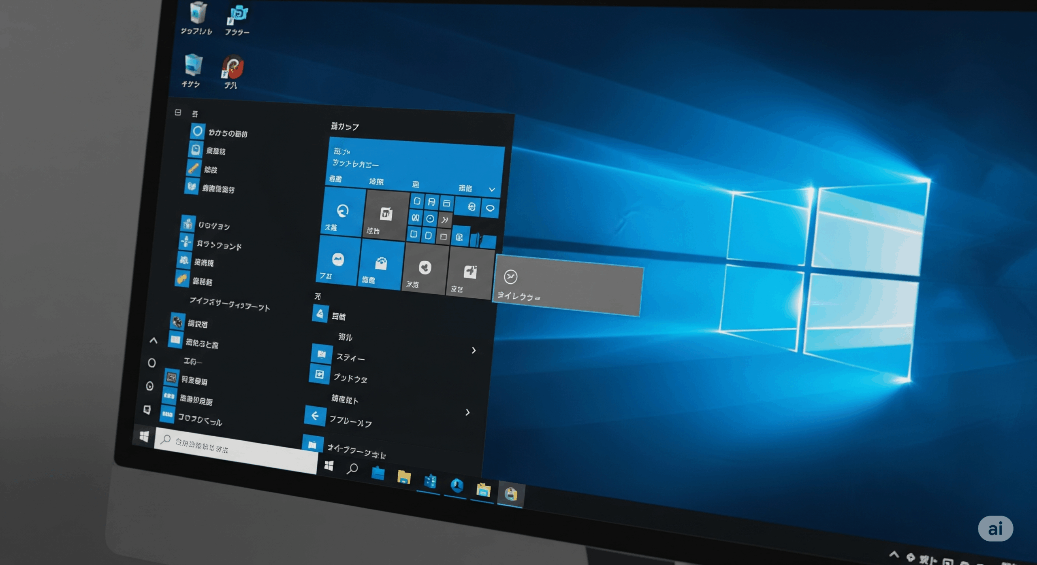Click the blue back arrow list icon
The image size is (1037, 565).
coord(315,416)
